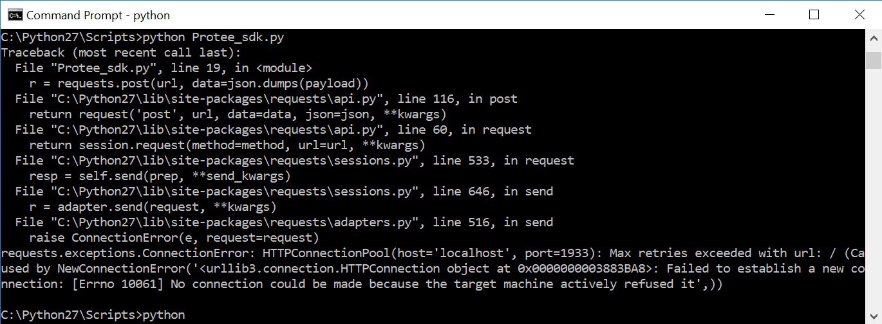This screenshot has height=324, width=882.
Task: Click the api.py line 116 traceback entry
Action: click(267, 99)
